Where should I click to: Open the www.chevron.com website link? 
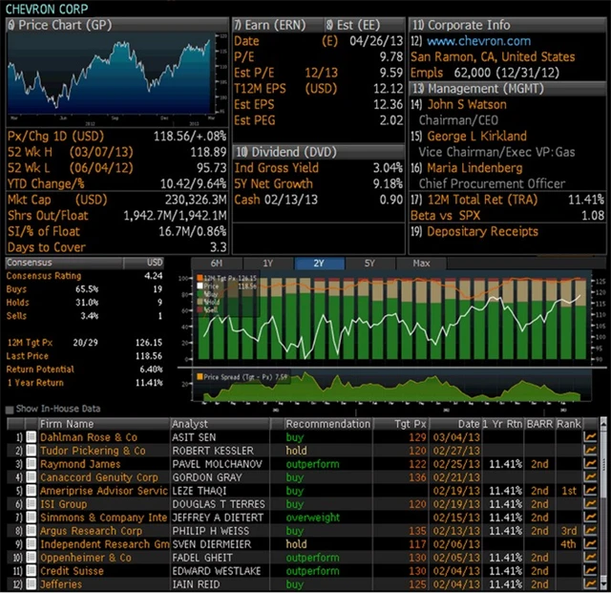coord(478,41)
